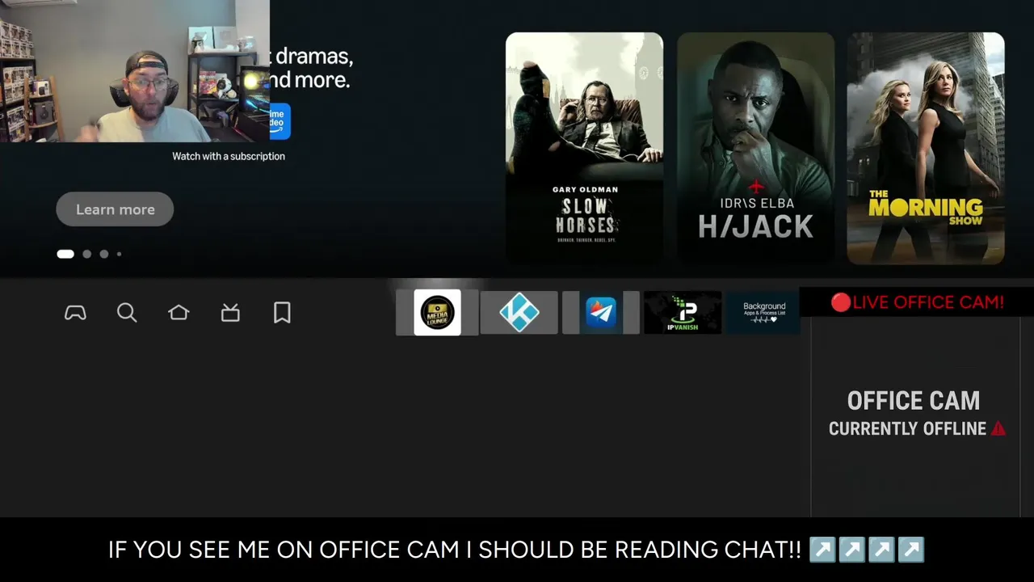Launch the Kodi app
Viewport: 1034px width, 582px height.
[x=519, y=312]
